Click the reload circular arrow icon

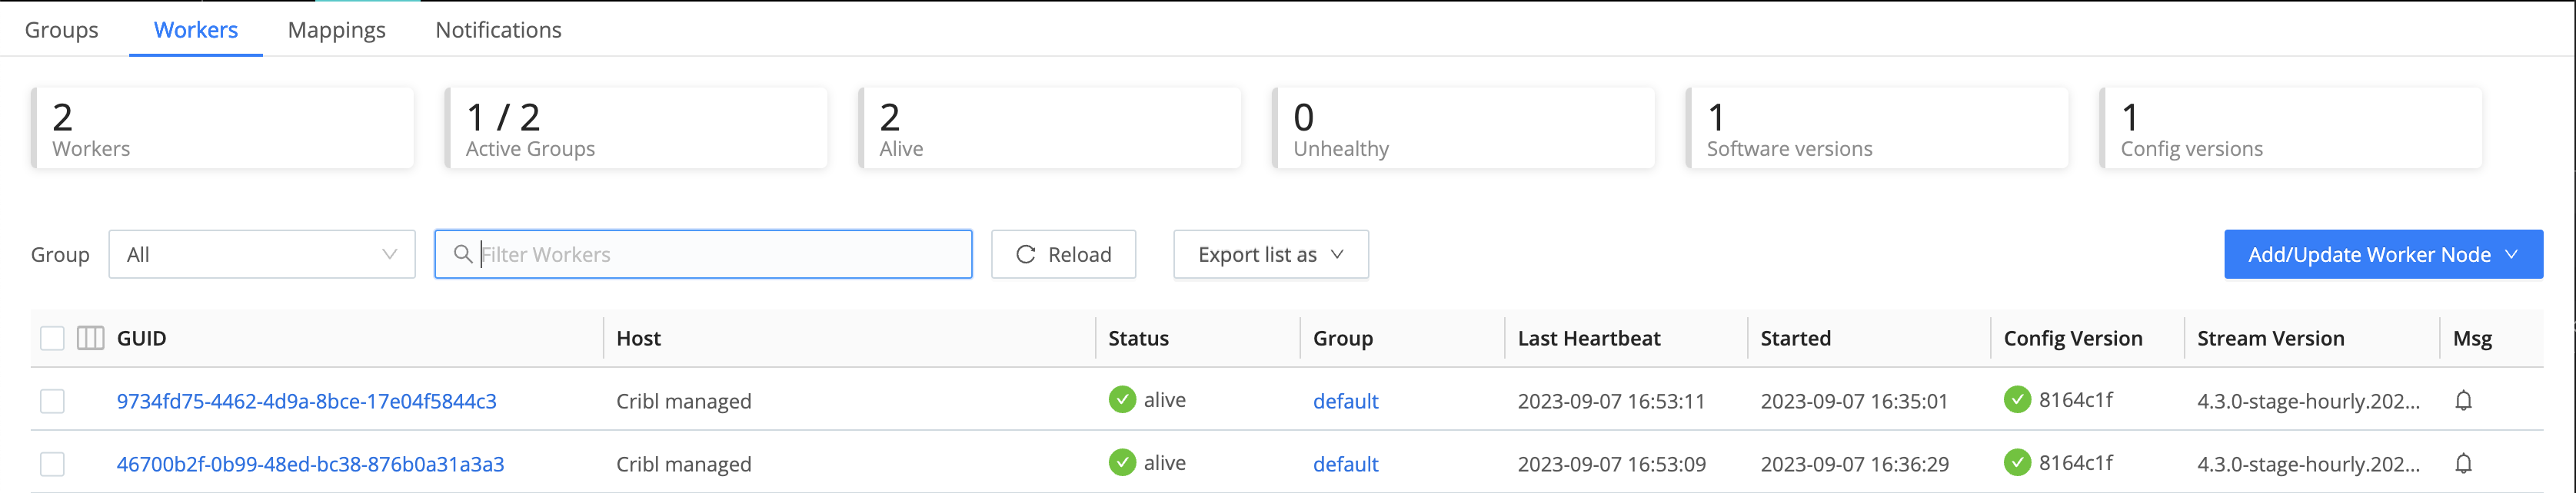1024,254
